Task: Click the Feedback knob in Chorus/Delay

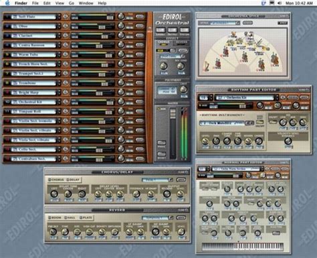Action: [136, 194]
